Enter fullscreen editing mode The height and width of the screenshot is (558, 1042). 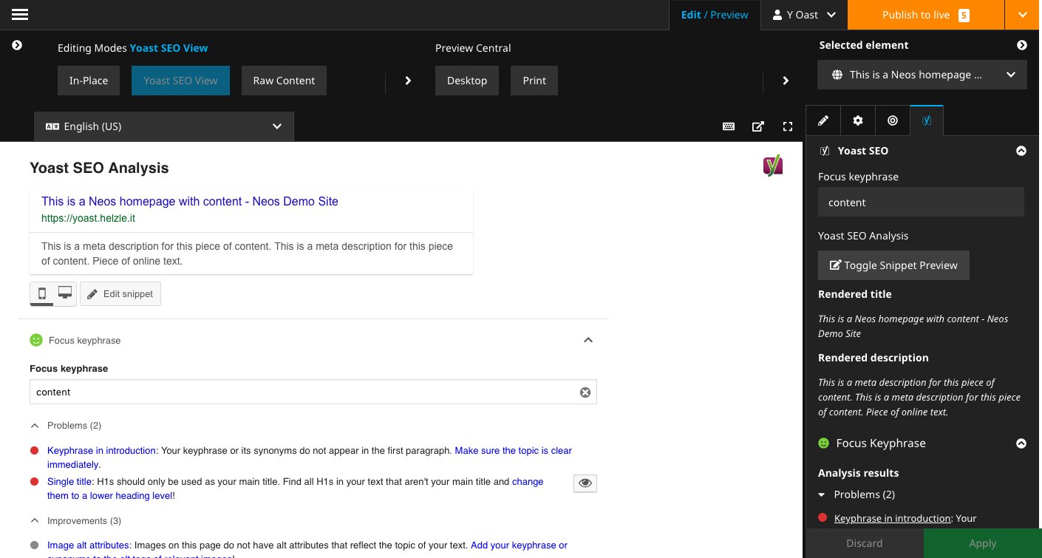pos(788,126)
